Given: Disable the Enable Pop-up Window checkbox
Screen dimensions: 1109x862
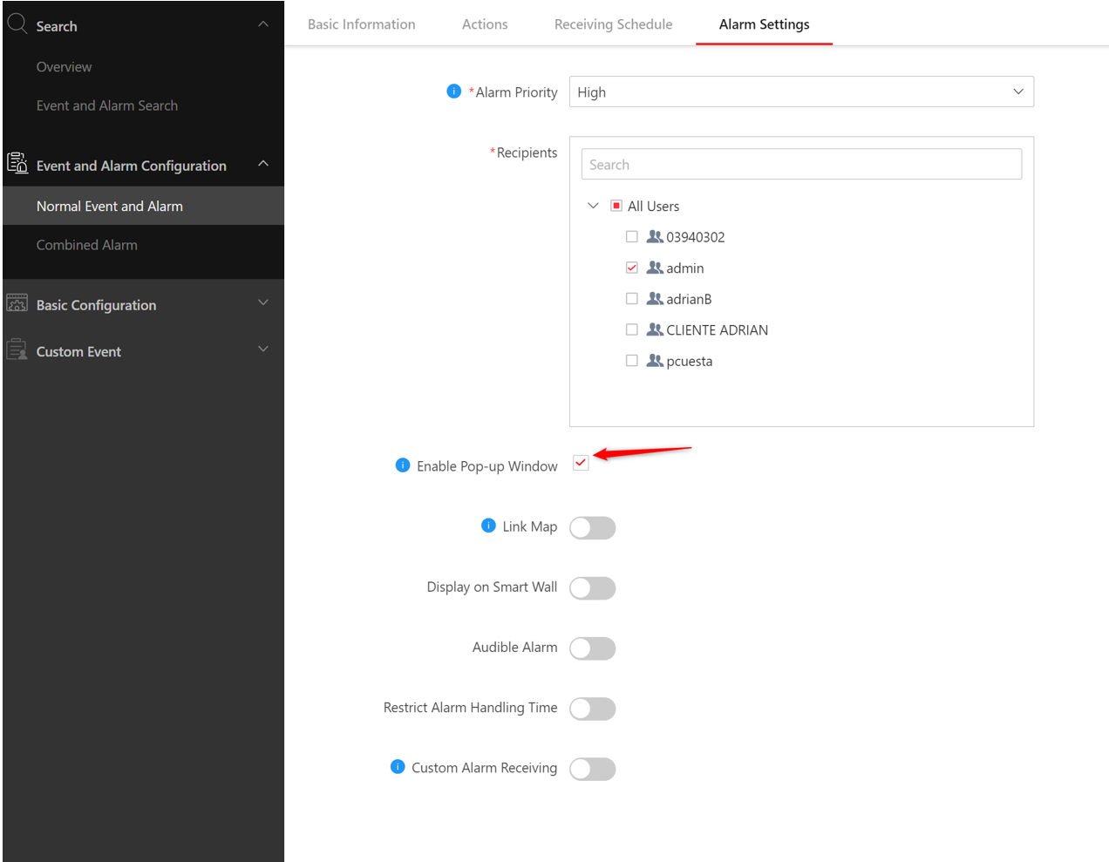Looking at the screenshot, I should pos(581,463).
